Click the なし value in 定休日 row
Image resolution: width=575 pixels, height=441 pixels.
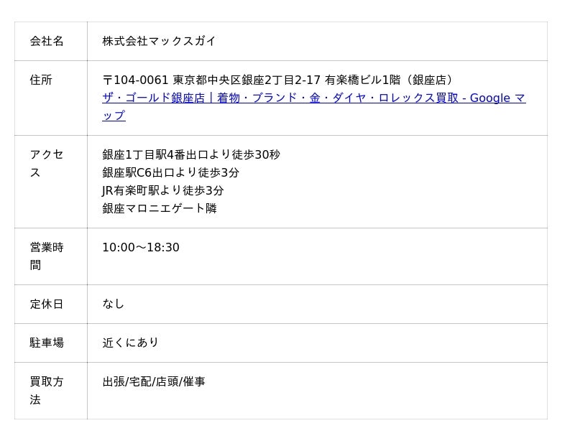(x=114, y=304)
